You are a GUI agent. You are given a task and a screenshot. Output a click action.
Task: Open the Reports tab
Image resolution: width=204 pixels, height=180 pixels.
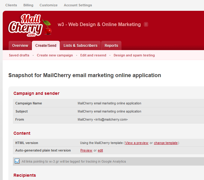(x=111, y=46)
